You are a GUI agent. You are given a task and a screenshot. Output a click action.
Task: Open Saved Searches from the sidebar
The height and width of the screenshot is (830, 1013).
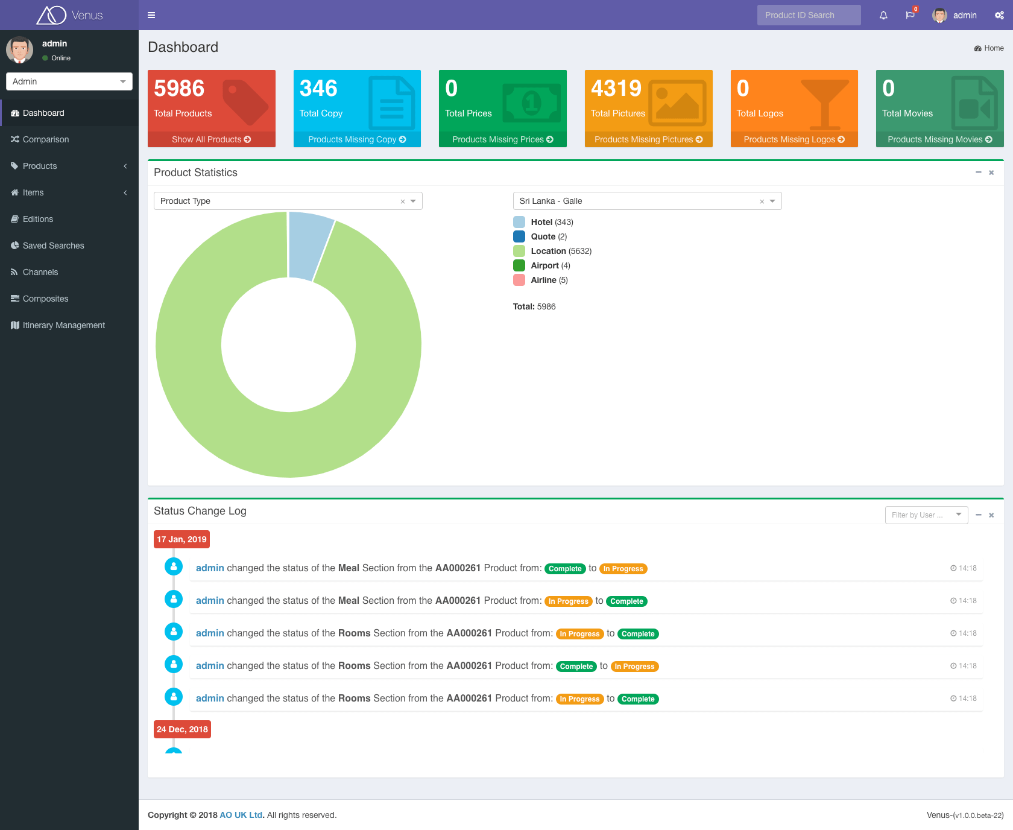[x=69, y=246]
